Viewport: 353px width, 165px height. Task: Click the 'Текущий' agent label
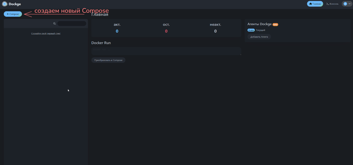[260, 30]
